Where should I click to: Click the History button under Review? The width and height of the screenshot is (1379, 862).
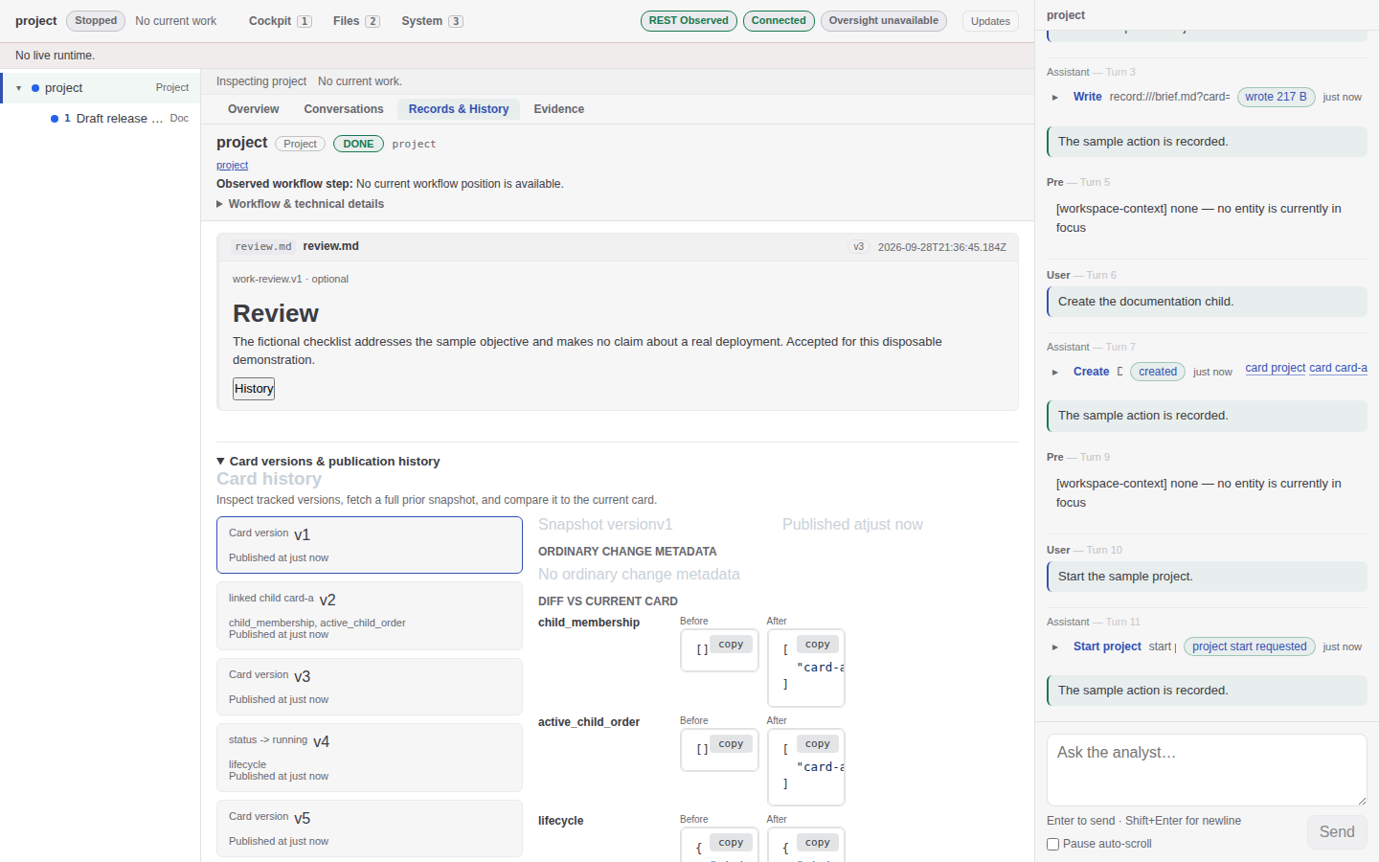click(x=254, y=389)
